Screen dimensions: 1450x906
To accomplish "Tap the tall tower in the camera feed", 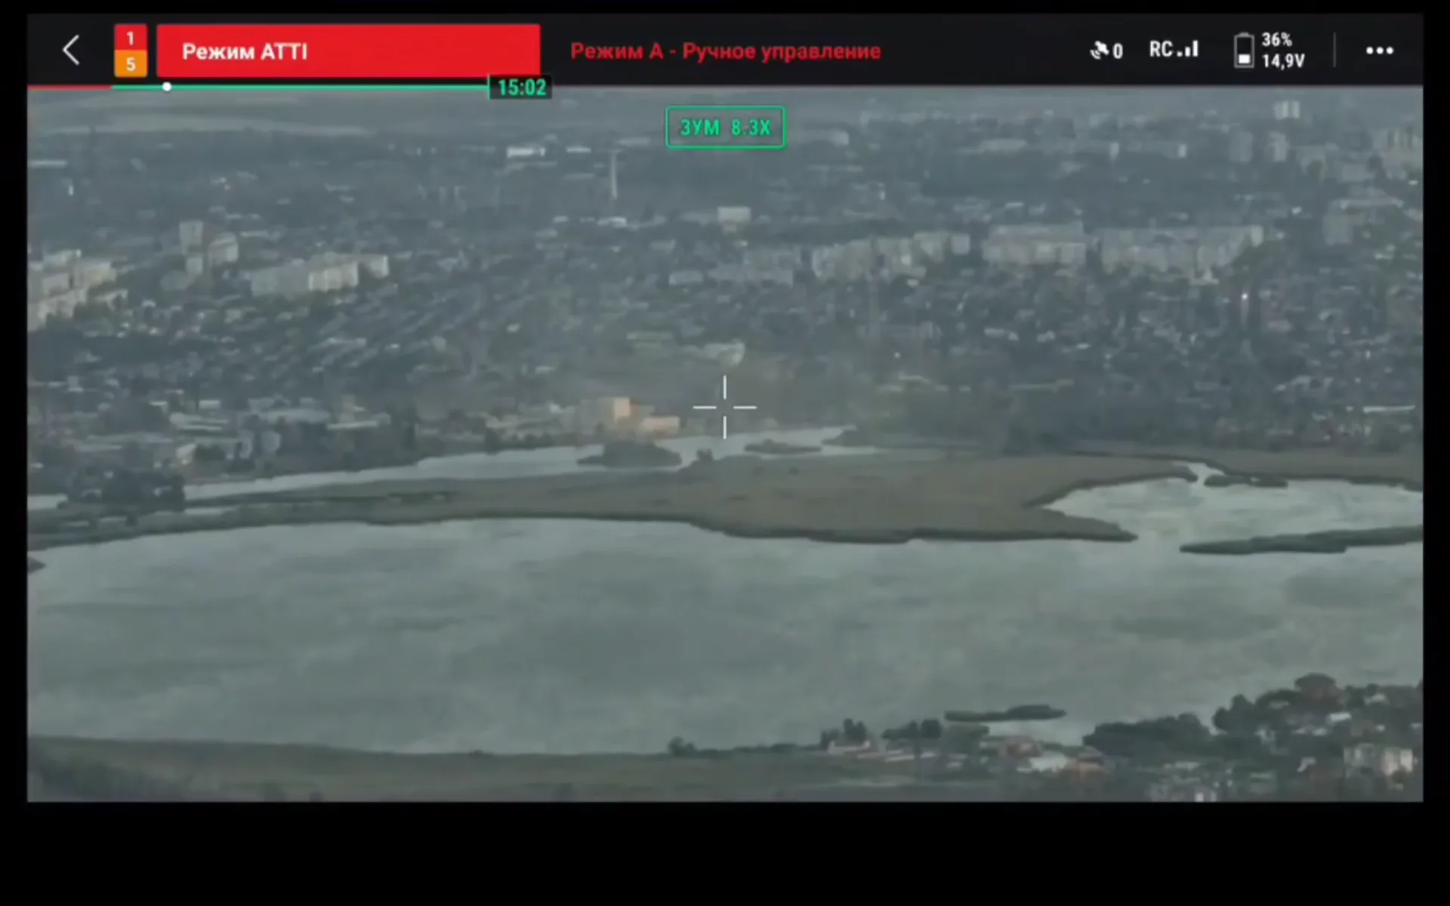I will point(614,174).
